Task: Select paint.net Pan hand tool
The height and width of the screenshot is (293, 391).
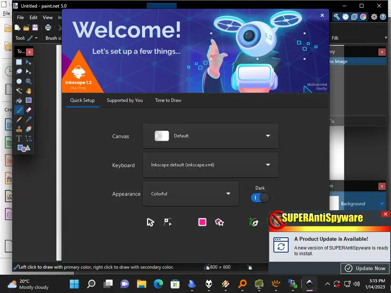Action: coord(28,91)
